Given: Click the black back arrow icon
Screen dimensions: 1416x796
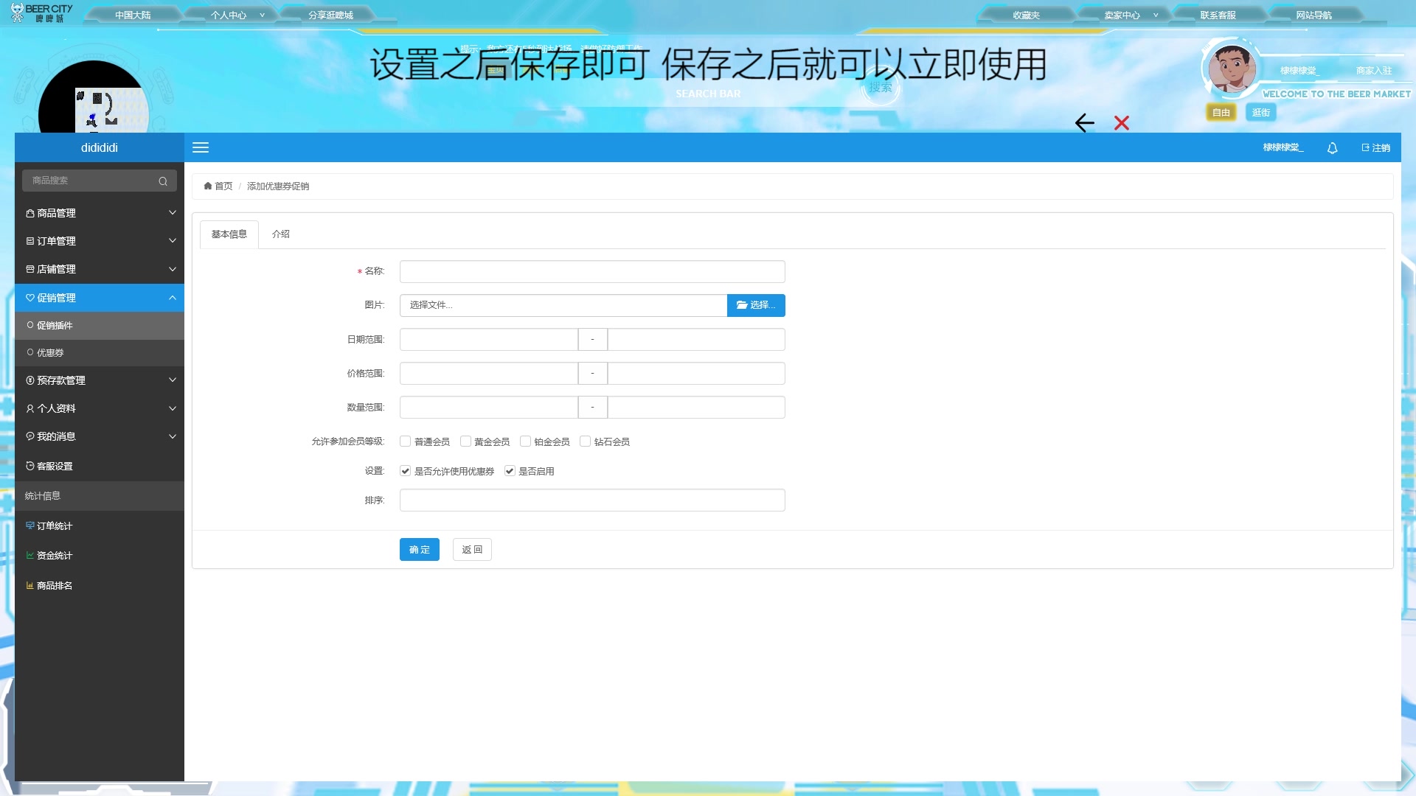Looking at the screenshot, I should click(1084, 123).
